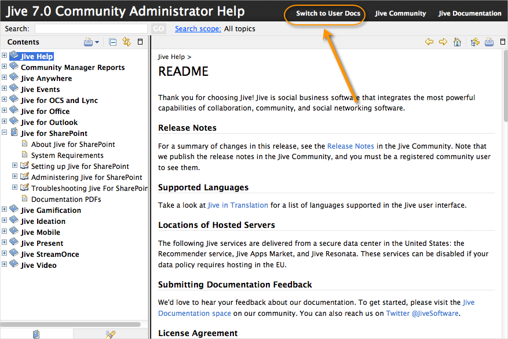Click the book icon beside Jive Gamification
508x339 pixels.
(14, 209)
